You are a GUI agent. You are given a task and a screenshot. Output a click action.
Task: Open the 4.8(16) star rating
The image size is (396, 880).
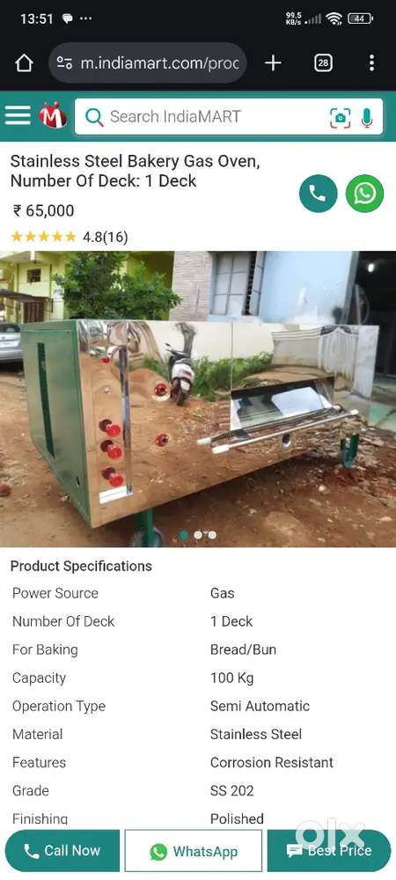click(69, 237)
